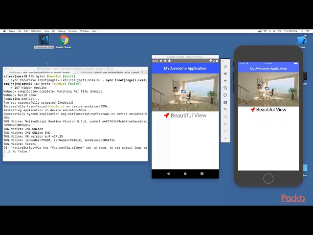This screenshot has width=313, height=235.
Task: Rotate emulator right using lower rotate icon
Action: [x=225, y=95]
